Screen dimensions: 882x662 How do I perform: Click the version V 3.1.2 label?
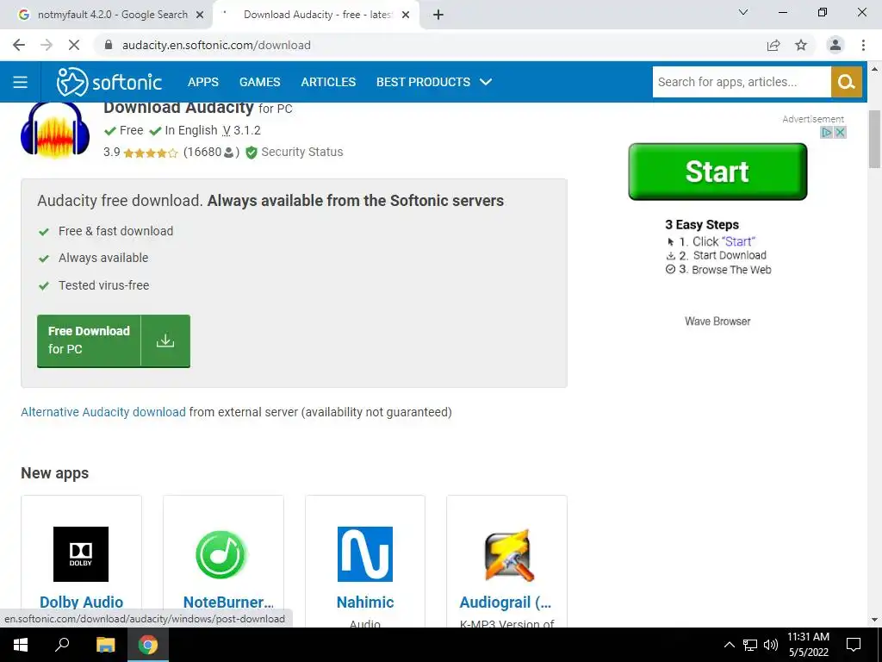point(241,131)
